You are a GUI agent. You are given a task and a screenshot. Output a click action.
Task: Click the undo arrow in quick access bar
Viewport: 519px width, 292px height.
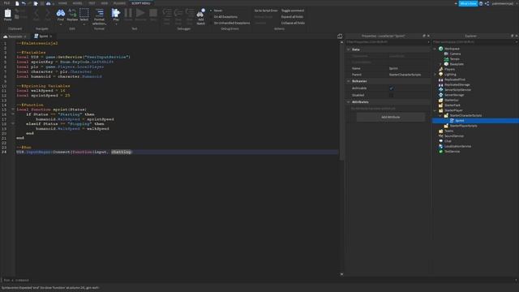(24, 3)
